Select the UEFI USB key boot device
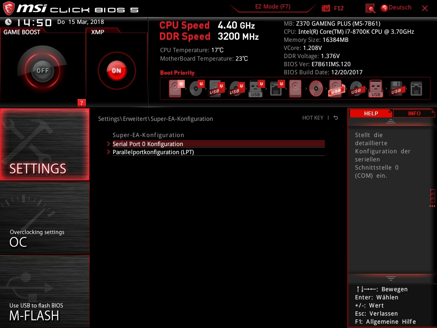The image size is (437, 328). point(256,88)
